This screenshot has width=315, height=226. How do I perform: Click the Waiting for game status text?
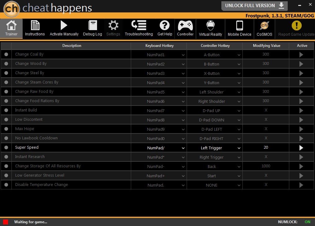tap(30, 222)
